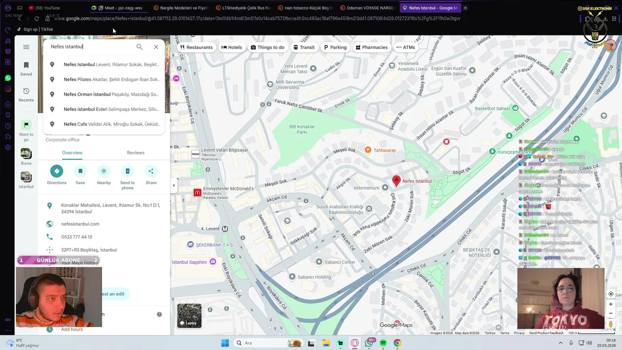Image resolution: width=622 pixels, height=350 pixels.
Task: Open the Google Maps hamburger menu
Action: click(26, 47)
